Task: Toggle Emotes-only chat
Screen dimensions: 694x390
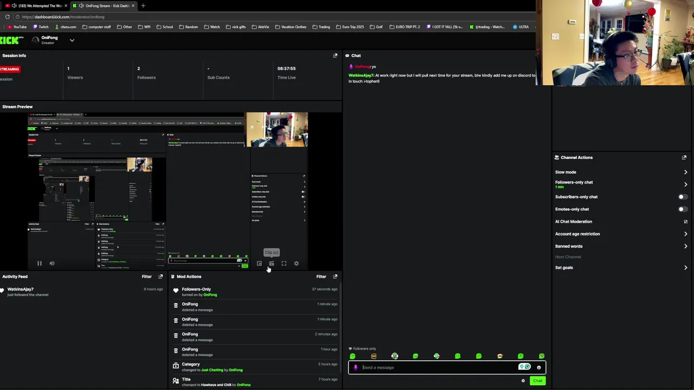Action: click(x=683, y=209)
